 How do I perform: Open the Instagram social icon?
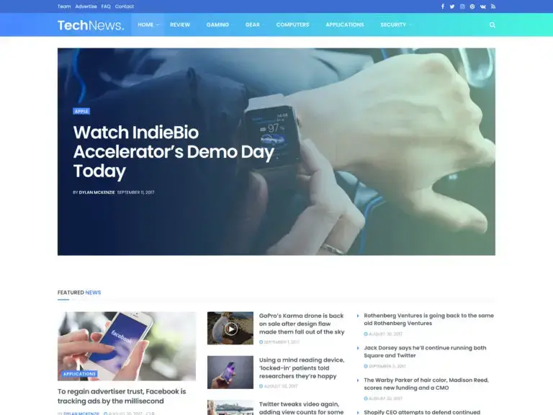462,6
